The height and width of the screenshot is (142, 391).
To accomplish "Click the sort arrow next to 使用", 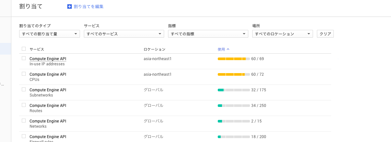I will 228,49.
